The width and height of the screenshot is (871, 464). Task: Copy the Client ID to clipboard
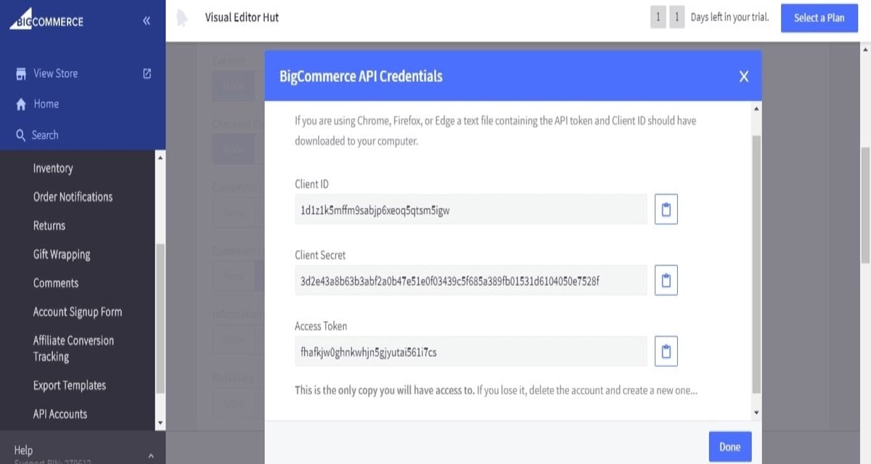[666, 210]
